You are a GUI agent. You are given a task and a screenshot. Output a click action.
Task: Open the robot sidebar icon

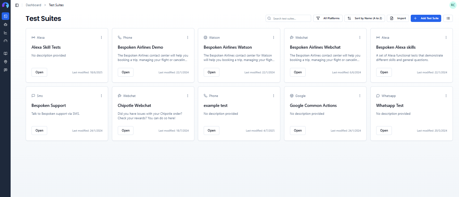[x=5, y=24]
